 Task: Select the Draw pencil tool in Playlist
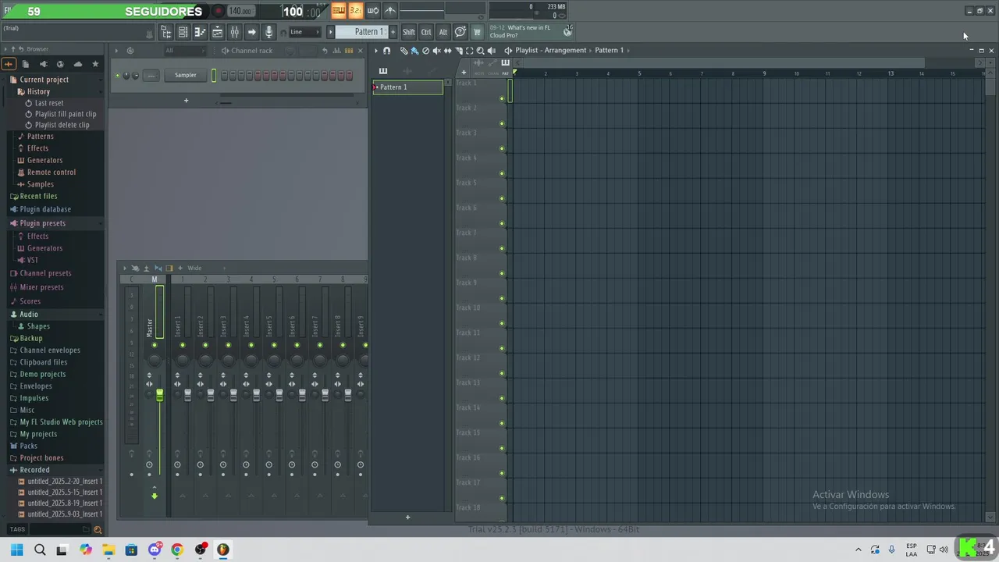tap(404, 51)
